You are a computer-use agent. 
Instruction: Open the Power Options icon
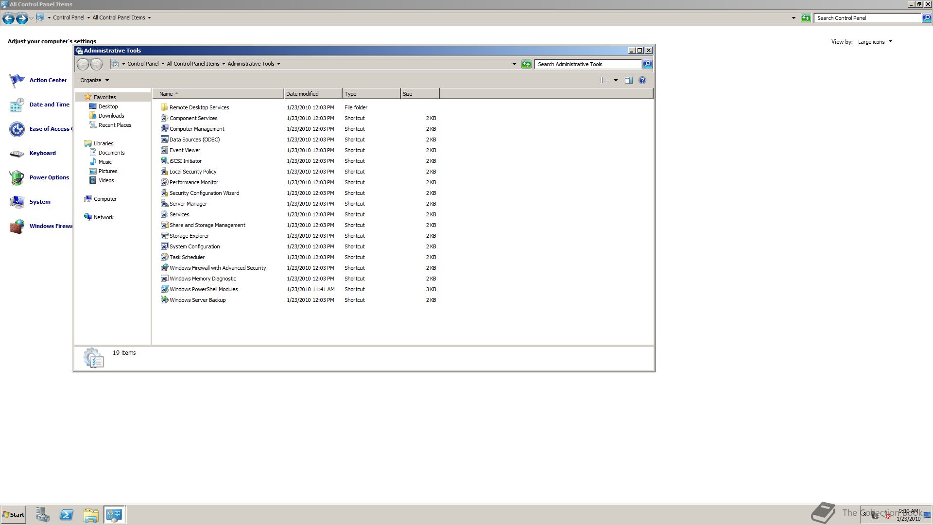17,177
